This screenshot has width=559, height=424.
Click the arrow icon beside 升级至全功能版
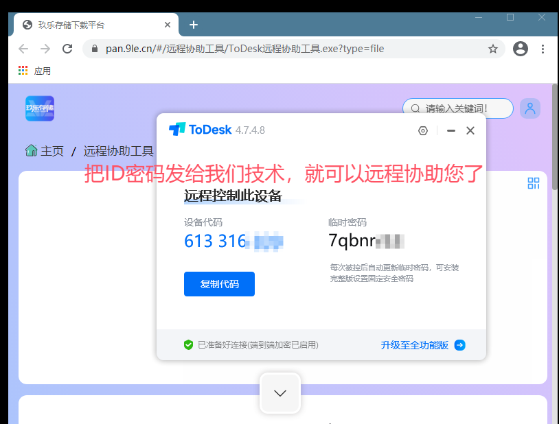[460, 345]
